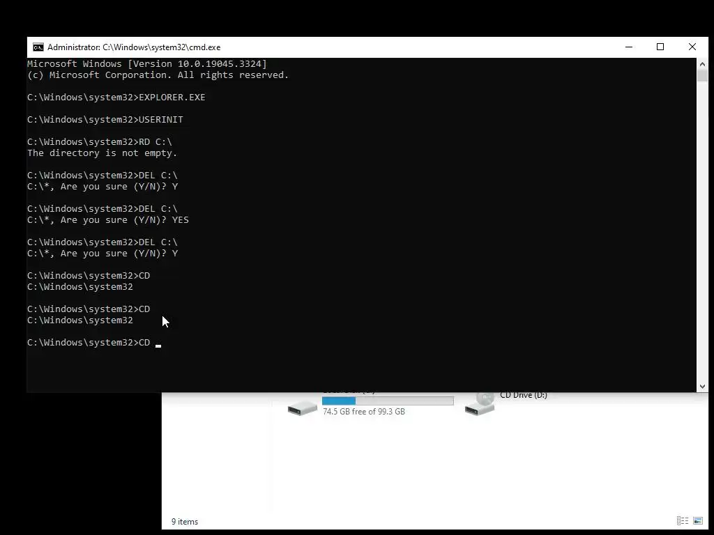The image size is (714, 535).
Task: Click the 'EXPLORER.EXE' command line
Action: (x=116, y=98)
